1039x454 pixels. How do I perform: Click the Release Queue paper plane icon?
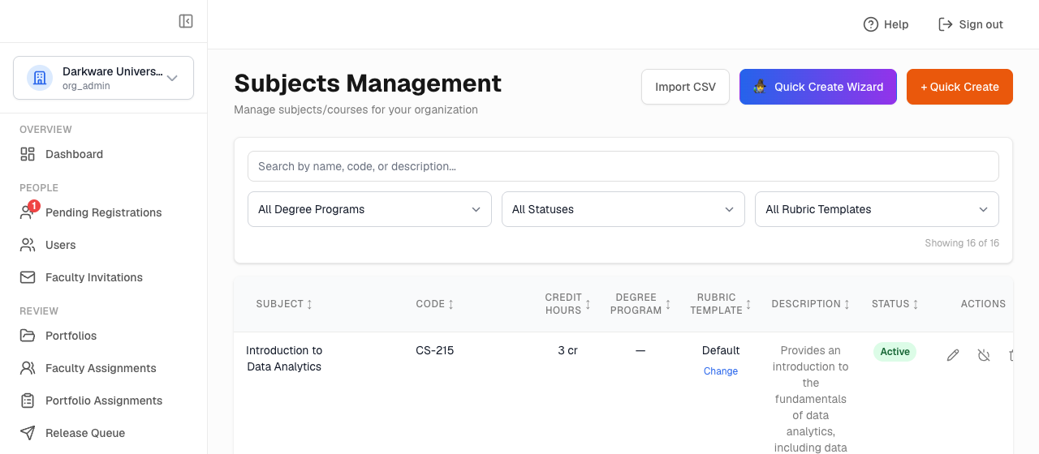28,433
